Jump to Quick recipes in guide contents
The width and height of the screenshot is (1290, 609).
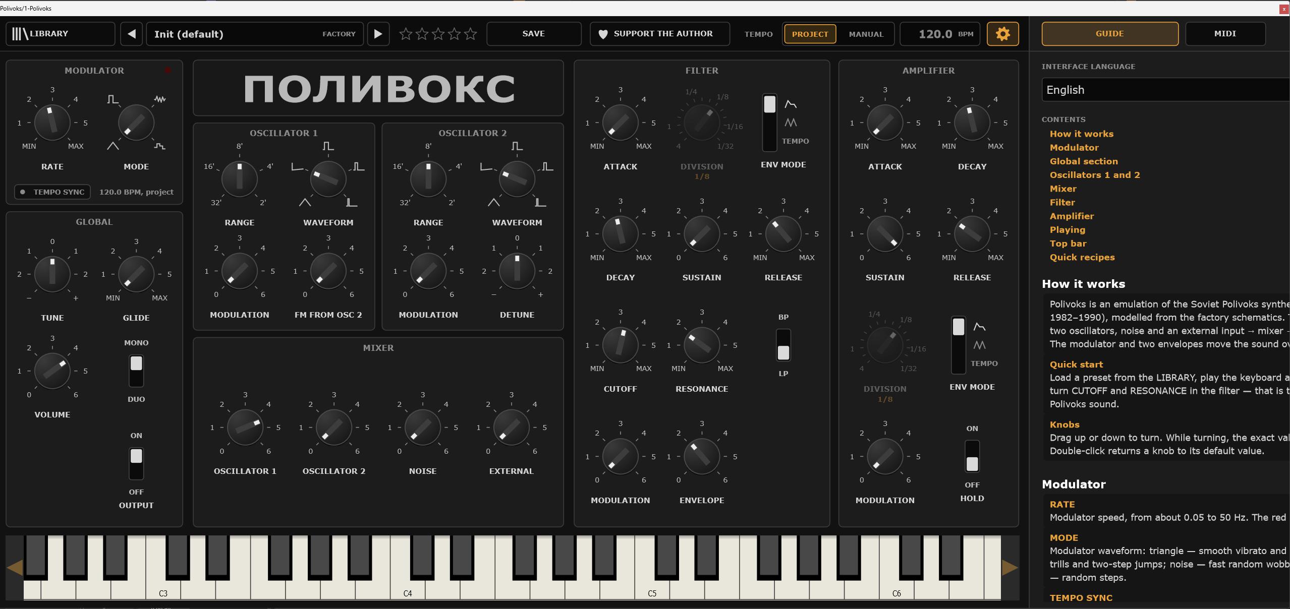click(x=1082, y=257)
